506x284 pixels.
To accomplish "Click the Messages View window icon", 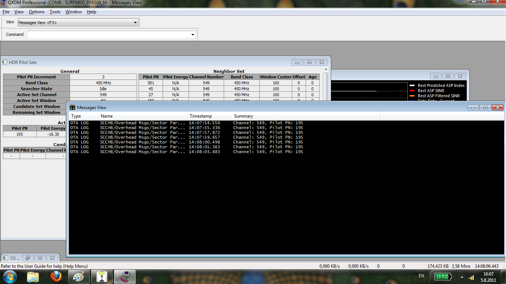I will pos(73,108).
